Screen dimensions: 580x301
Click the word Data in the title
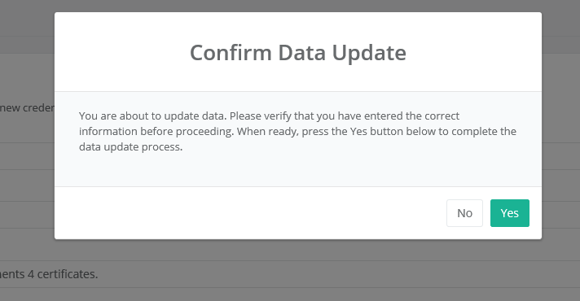pyautogui.click(x=302, y=53)
